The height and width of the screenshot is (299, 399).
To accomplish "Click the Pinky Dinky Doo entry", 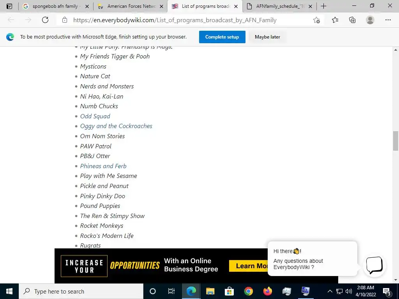I will pos(102,196).
